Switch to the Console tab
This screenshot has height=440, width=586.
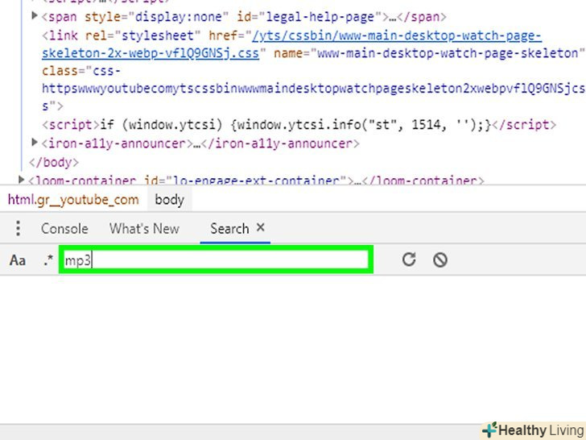tap(64, 229)
